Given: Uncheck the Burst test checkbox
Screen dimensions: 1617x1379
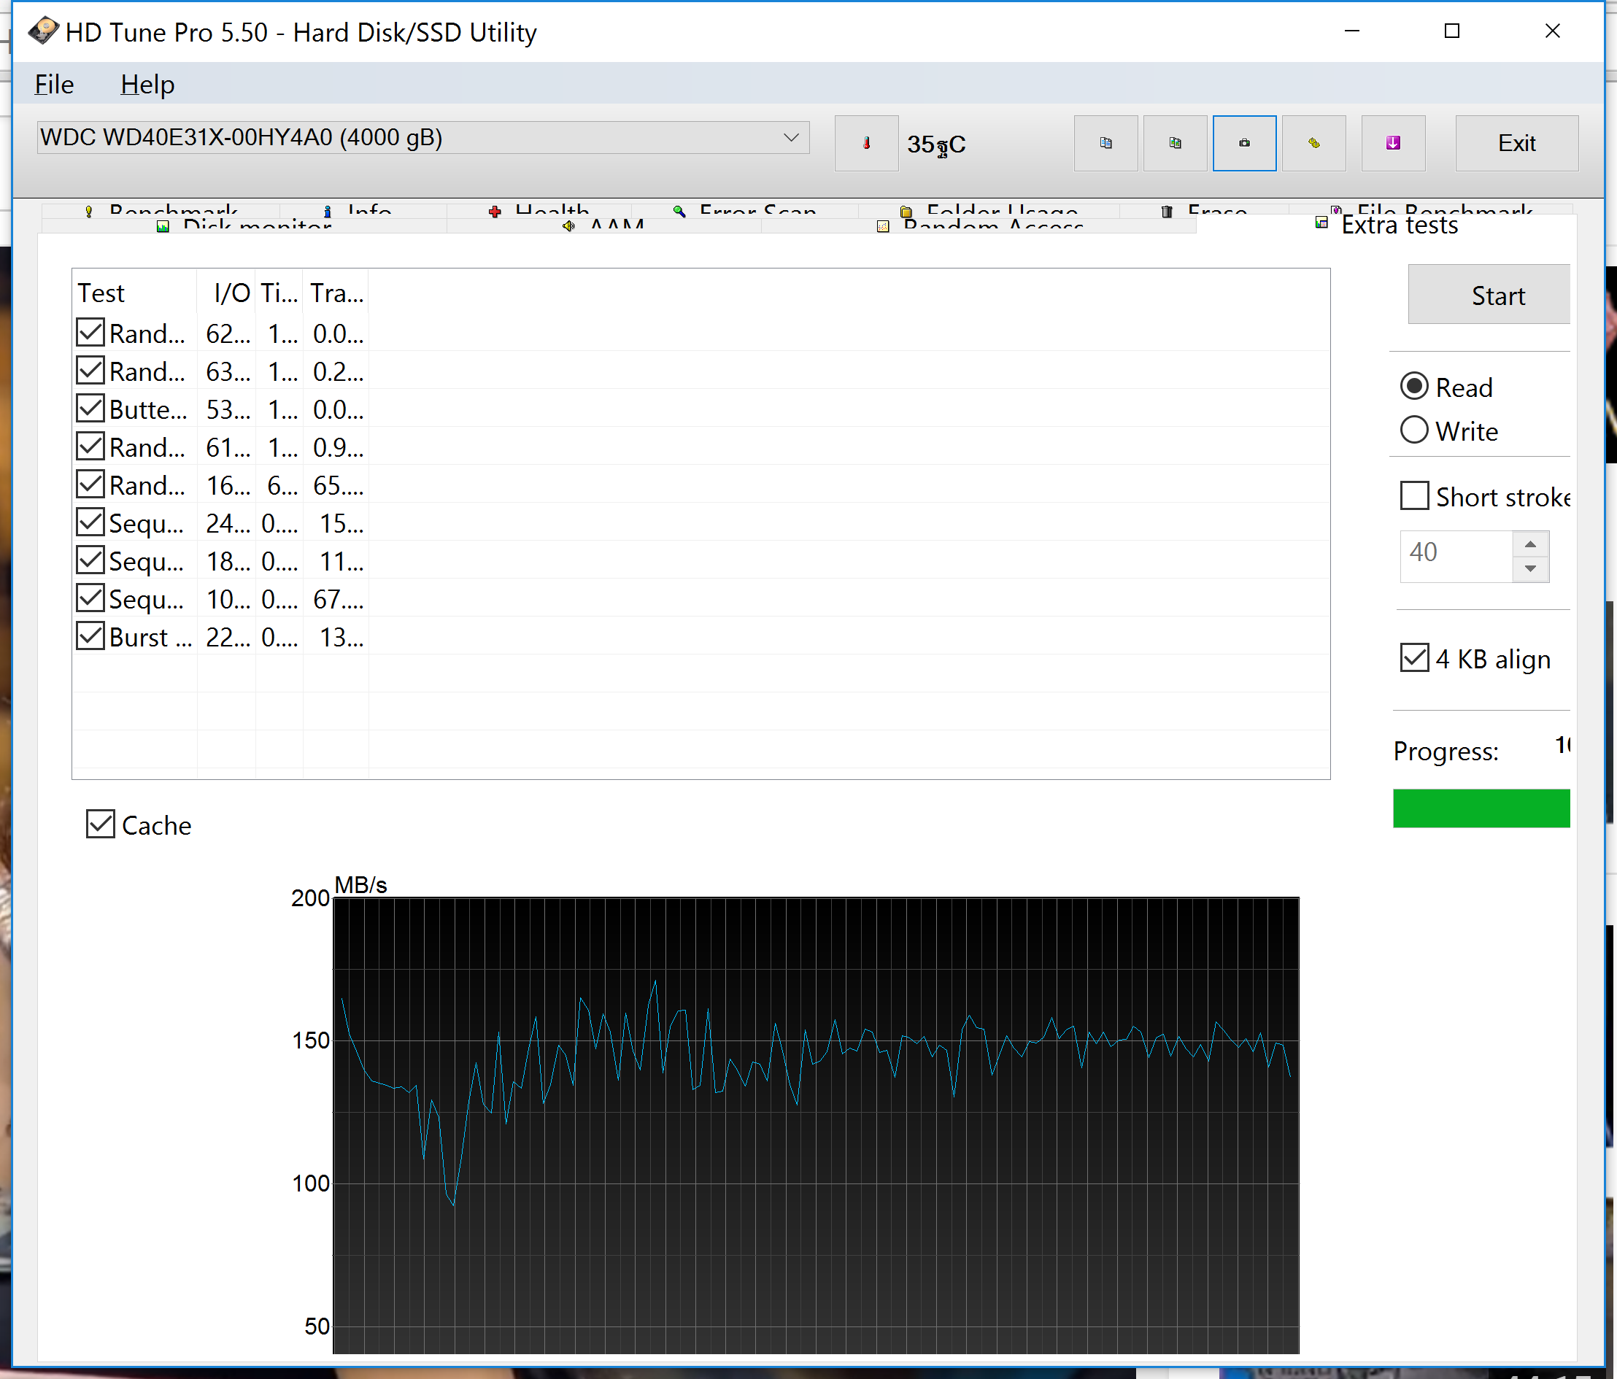Looking at the screenshot, I should pos(90,636).
